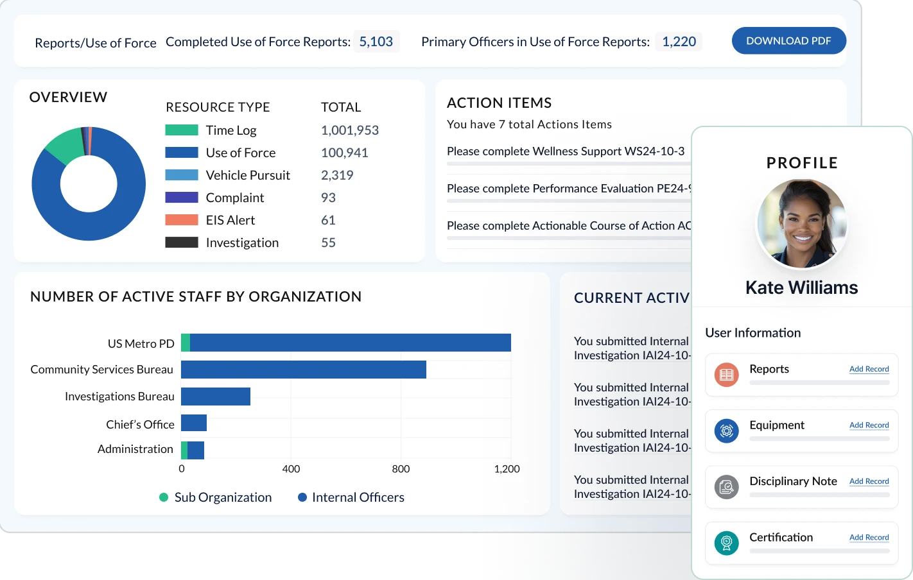This screenshot has height=580, width=913.
Task: Click the Certification badge icon
Action: pyautogui.click(x=726, y=543)
